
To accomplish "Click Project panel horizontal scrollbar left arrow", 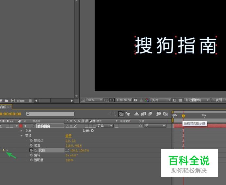I will (36, 101).
